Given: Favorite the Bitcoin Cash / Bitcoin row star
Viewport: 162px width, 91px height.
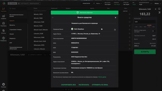Looking at the screenshot, I should [x=130, y=30].
